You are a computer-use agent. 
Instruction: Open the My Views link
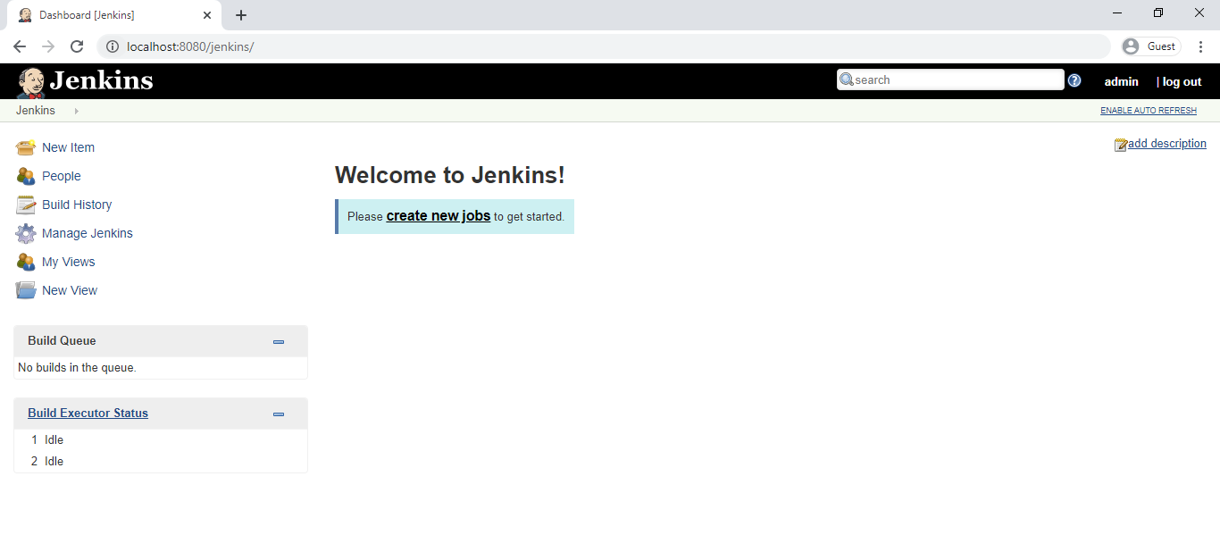tap(69, 262)
